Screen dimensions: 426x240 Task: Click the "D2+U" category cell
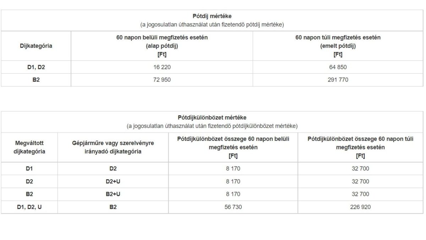pyautogui.click(x=113, y=181)
